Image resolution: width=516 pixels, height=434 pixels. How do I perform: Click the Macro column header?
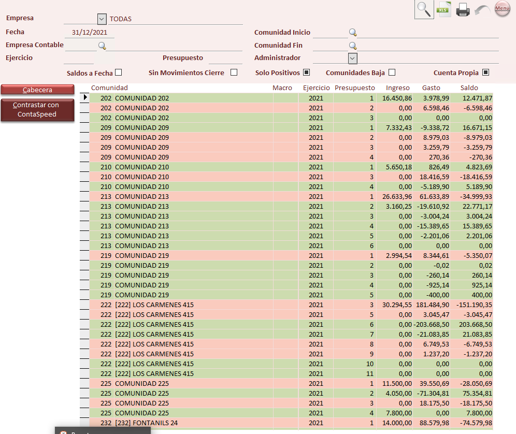click(282, 88)
